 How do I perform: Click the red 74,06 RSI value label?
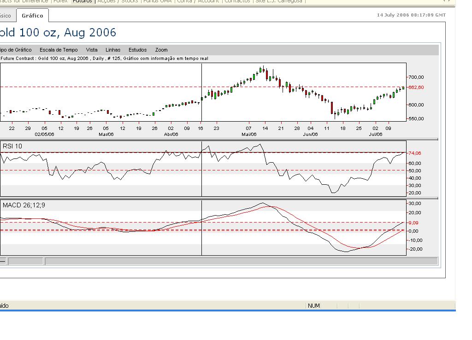pos(414,153)
